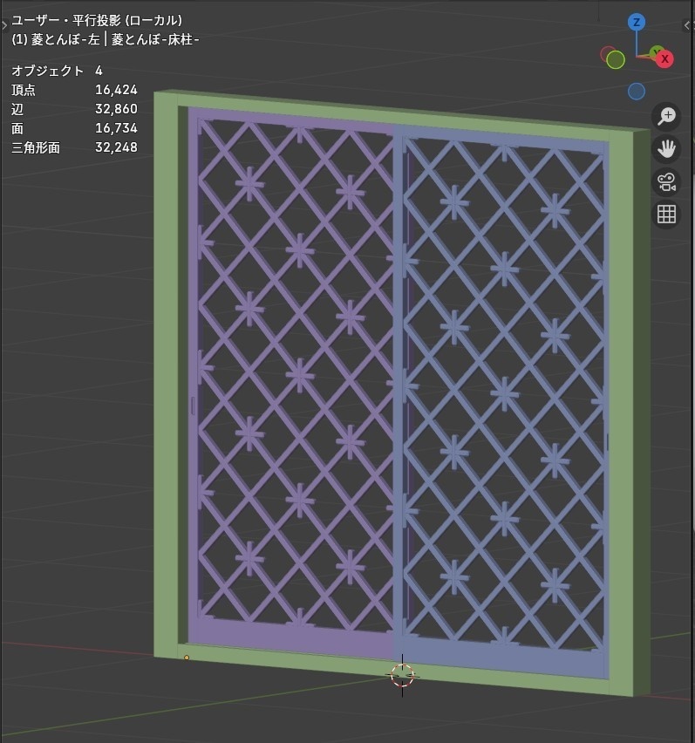Click the 3D cursor crosshair

pos(402,675)
